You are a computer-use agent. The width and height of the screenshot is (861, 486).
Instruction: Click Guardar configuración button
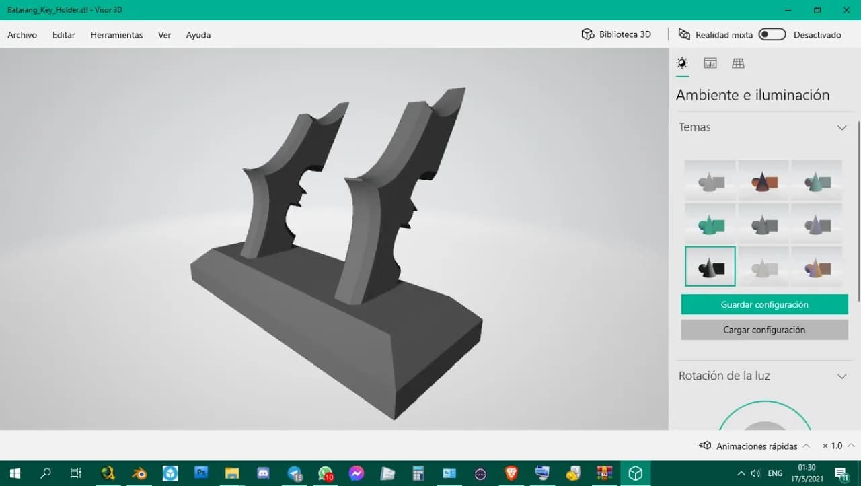pos(764,304)
